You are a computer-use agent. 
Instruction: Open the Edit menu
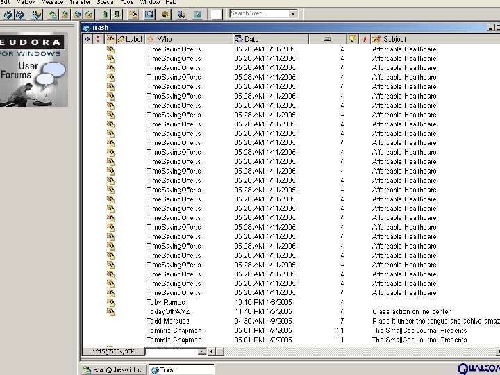pyautogui.click(x=5, y=2)
